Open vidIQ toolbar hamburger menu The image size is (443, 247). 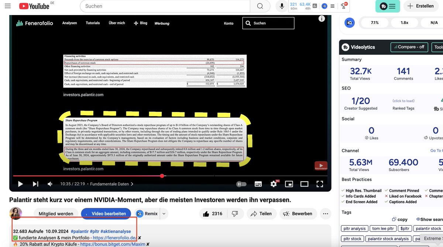(333, 6)
